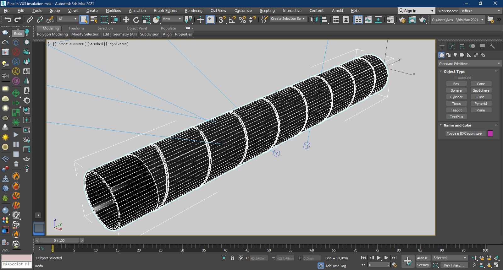Go to the start frame
The height and width of the screenshot is (270, 503).
(x=363, y=258)
